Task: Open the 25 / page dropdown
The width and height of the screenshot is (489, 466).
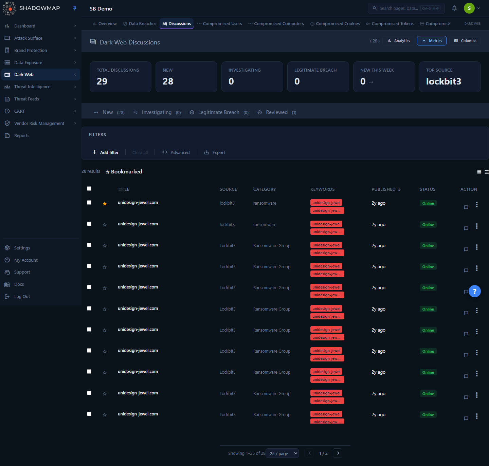Action: 283,453
